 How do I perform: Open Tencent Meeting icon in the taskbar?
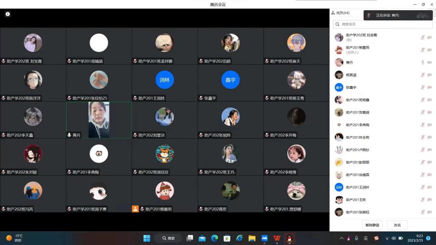click(264, 238)
